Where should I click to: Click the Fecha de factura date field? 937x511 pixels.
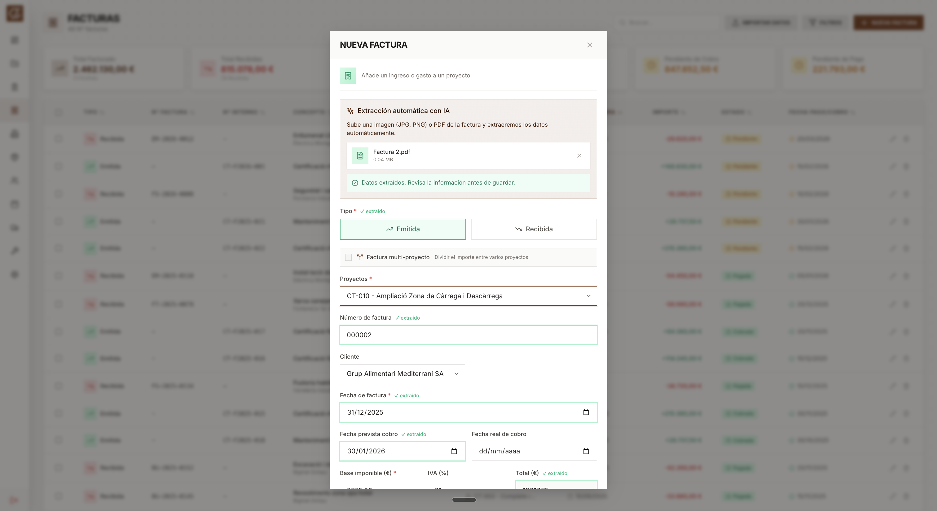pyautogui.click(x=468, y=412)
